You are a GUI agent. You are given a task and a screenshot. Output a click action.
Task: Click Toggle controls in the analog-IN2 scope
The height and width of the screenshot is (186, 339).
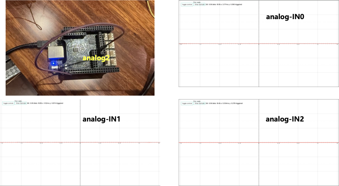pyautogui.click(x=186, y=103)
